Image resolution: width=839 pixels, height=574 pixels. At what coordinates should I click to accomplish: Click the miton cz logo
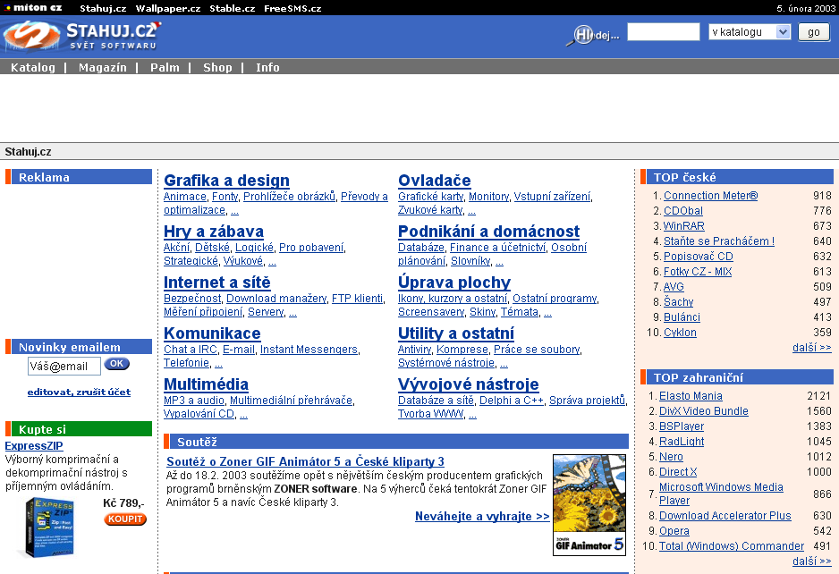point(34,7)
